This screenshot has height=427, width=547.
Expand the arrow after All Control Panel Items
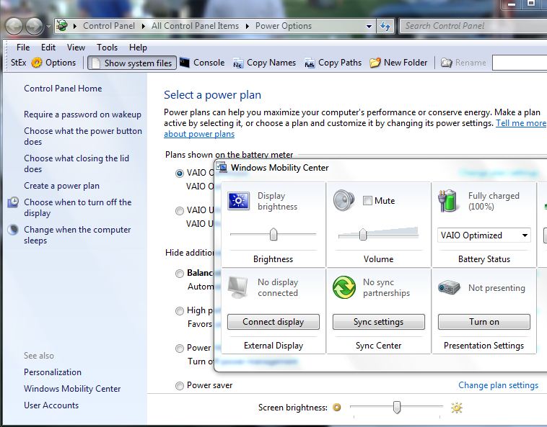click(x=248, y=26)
